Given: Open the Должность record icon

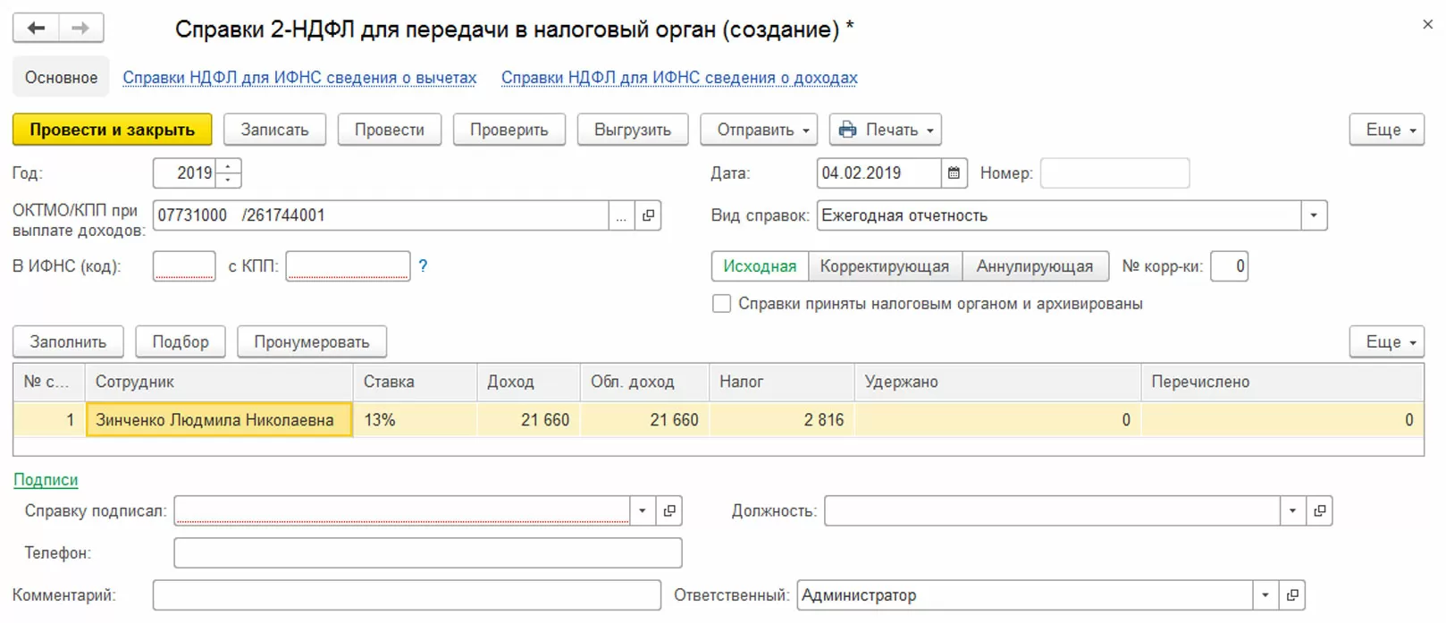Looking at the screenshot, I should pyautogui.click(x=1319, y=511).
